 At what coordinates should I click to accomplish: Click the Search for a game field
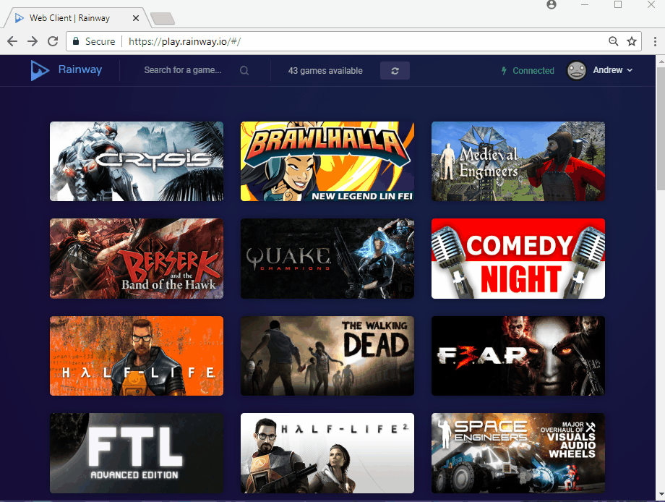(x=183, y=70)
